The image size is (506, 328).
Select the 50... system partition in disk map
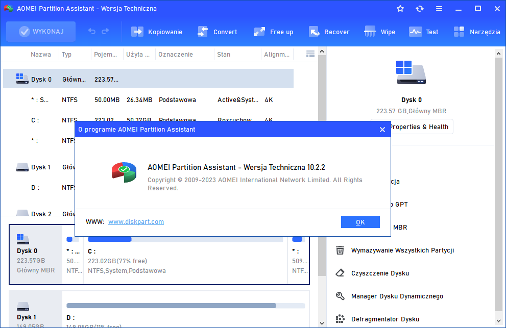click(73, 261)
